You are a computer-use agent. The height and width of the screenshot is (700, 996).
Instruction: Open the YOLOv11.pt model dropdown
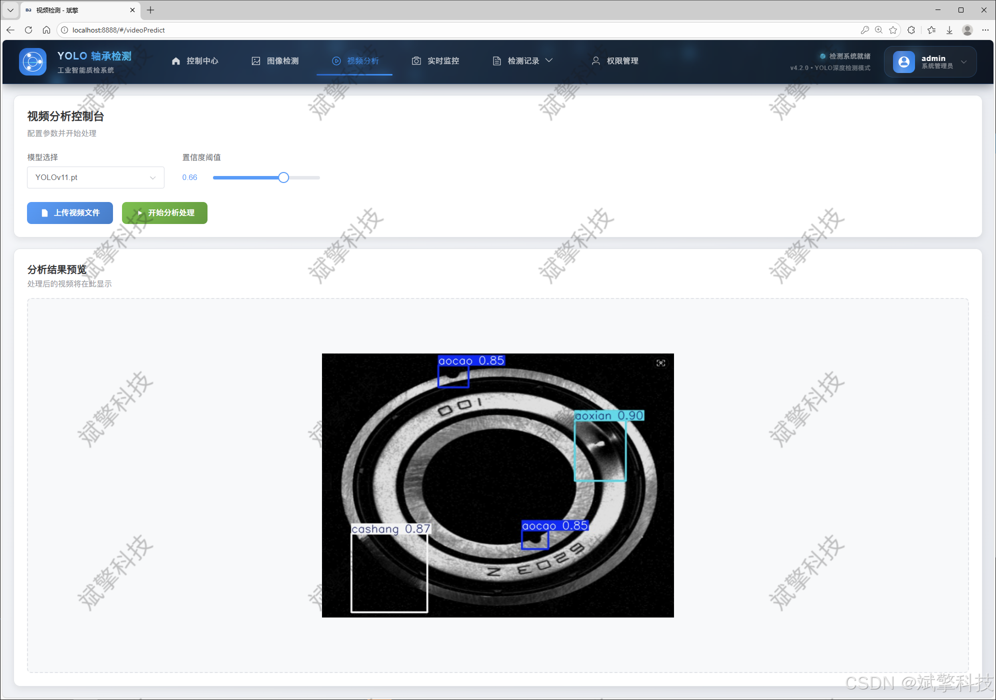95,177
